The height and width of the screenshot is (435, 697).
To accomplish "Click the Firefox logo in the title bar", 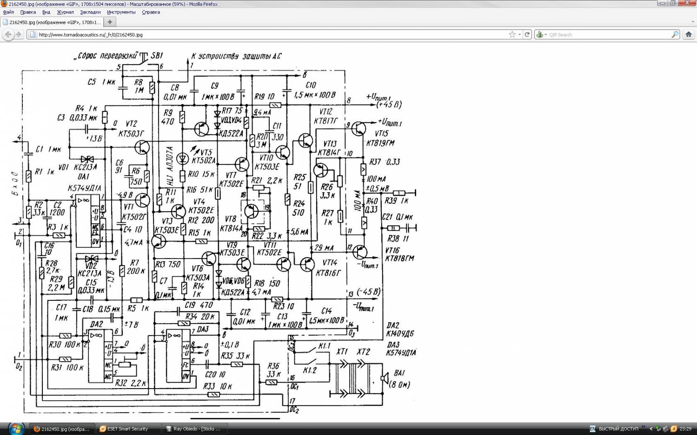I will click(x=4, y=4).
